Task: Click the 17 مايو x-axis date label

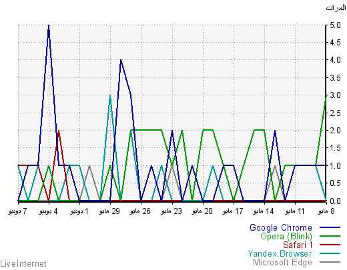Action: [233, 211]
